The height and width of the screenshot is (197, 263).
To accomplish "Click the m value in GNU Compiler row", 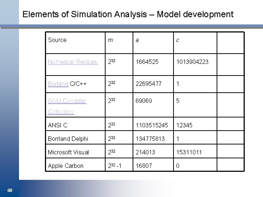I will click(111, 100).
